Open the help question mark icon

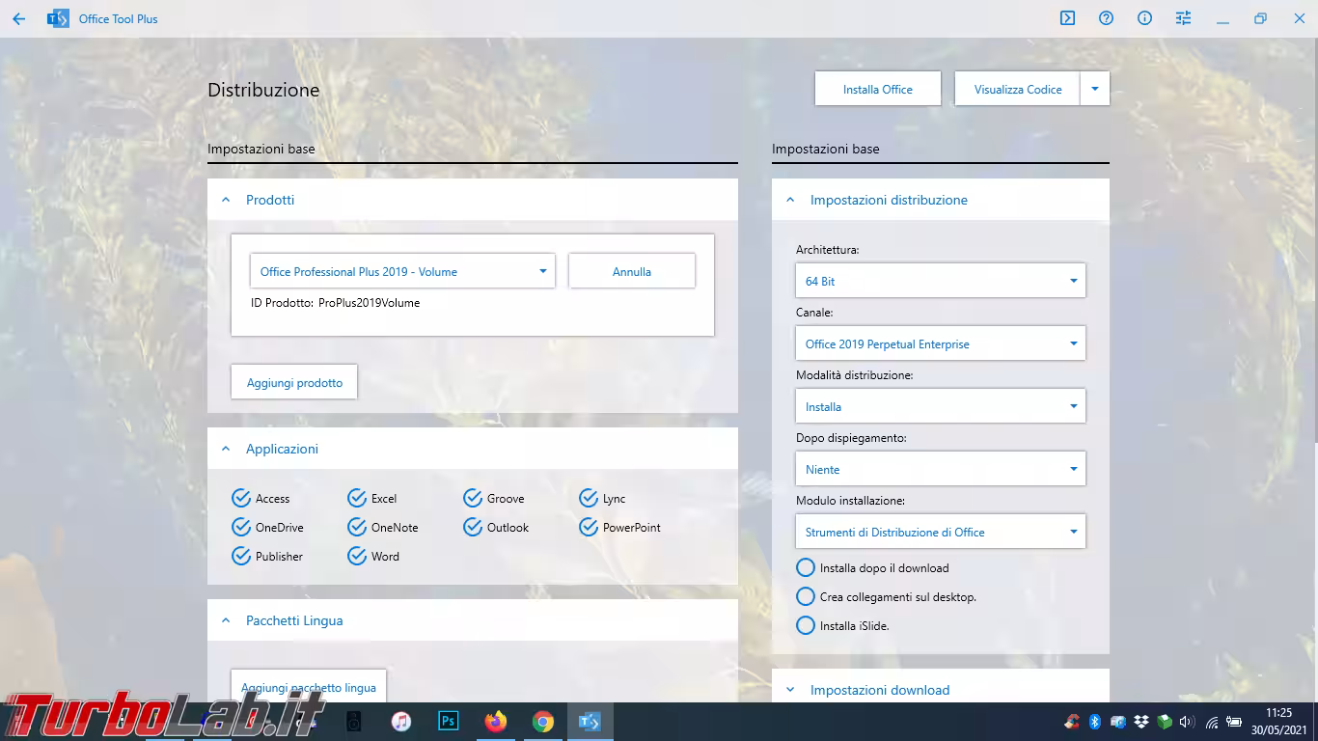[1106, 18]
